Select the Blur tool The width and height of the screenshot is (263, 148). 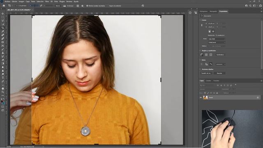[3, 67]
